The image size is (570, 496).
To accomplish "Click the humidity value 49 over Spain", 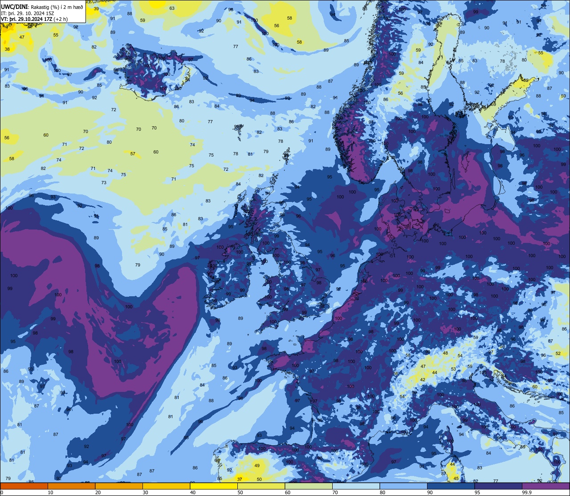I will point(257,465).
